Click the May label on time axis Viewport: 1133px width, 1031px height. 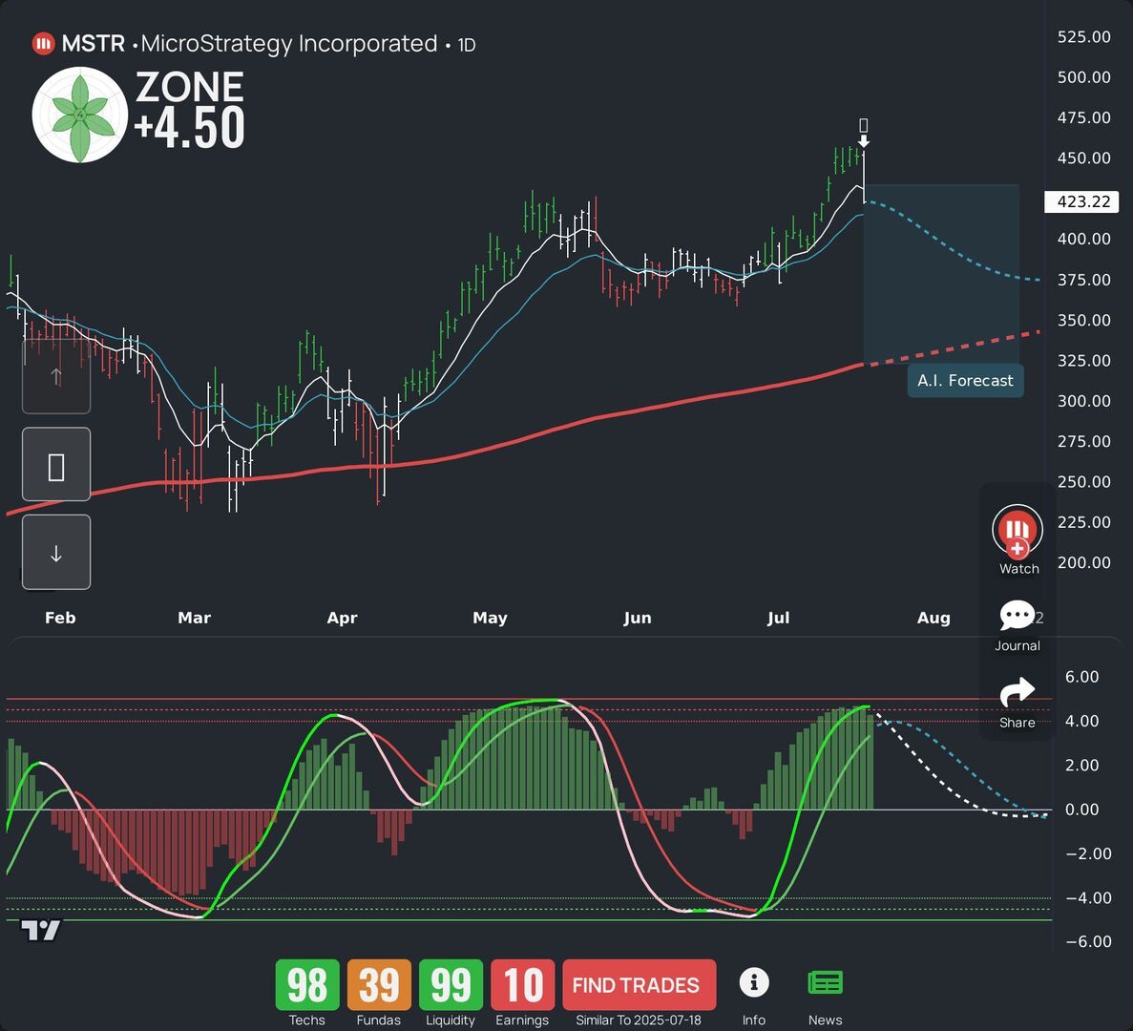click(490, 618)
